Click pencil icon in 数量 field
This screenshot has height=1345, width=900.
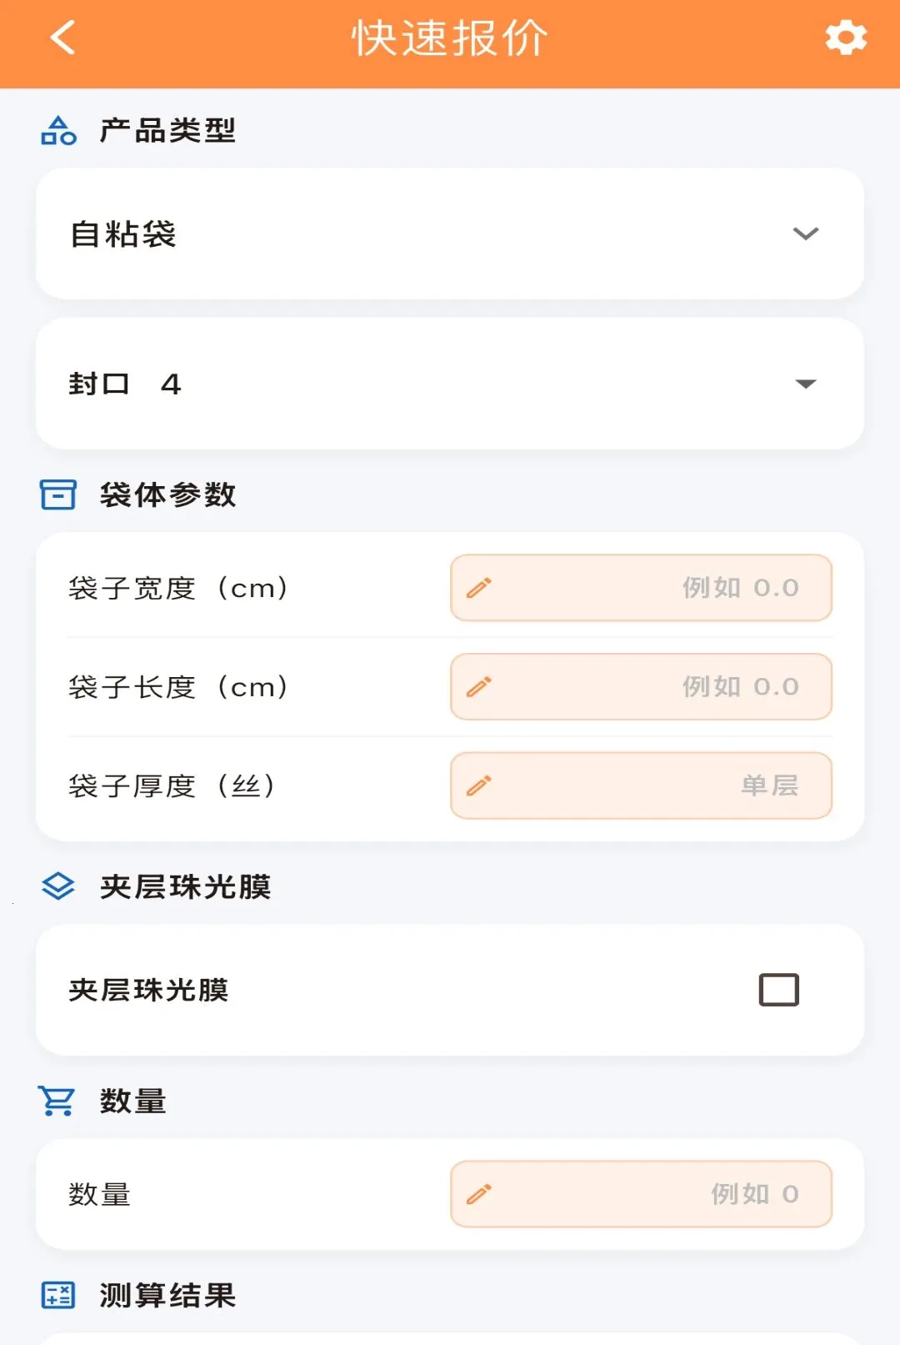tap(479, 1194)
